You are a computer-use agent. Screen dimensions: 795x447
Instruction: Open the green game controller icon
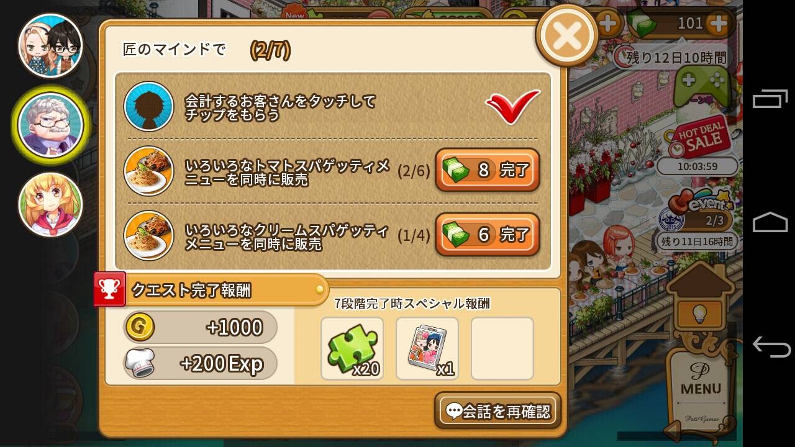tap(702, 86)
